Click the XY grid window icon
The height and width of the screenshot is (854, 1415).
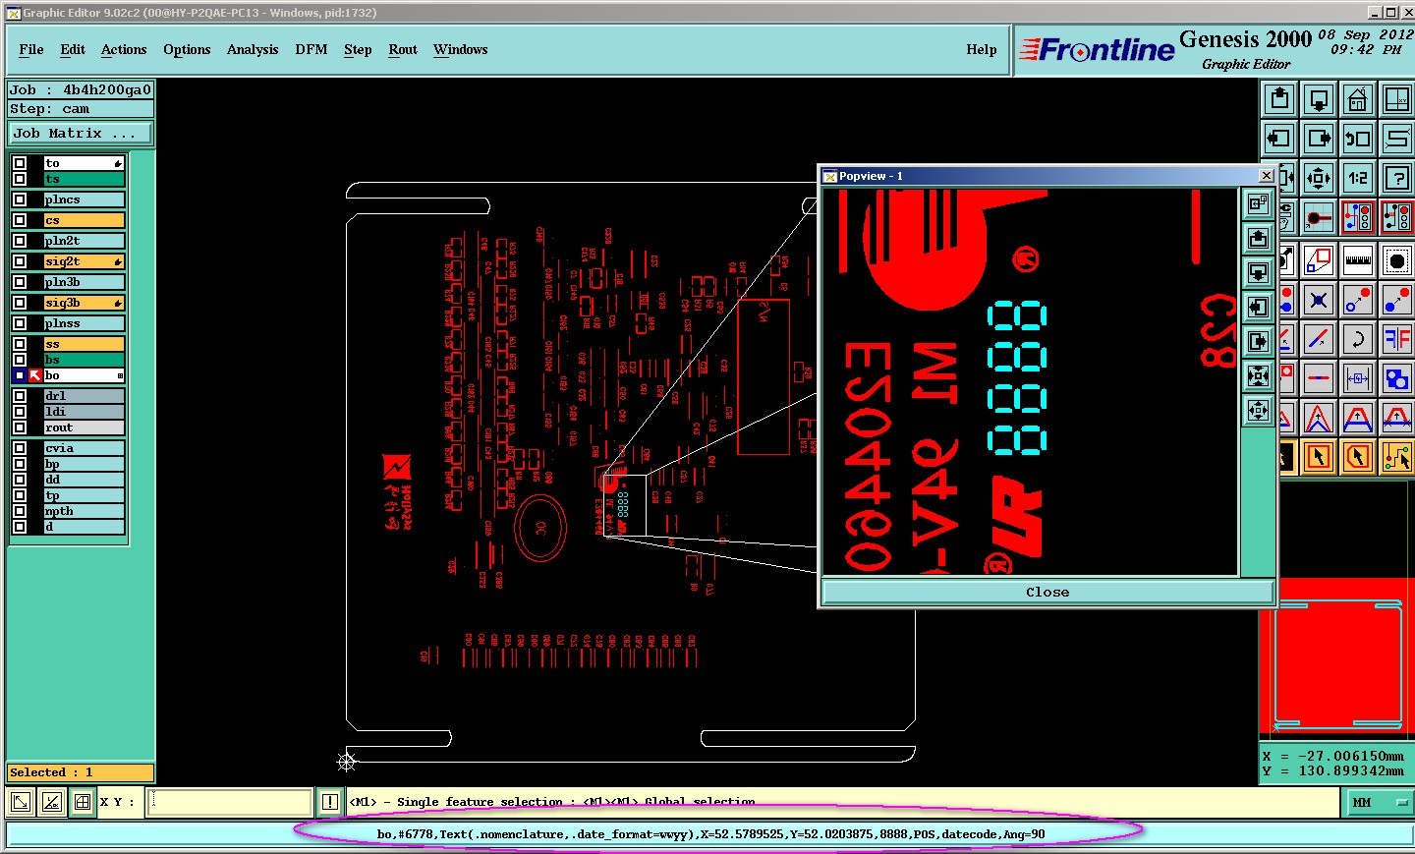click(x=1397, y=99)
